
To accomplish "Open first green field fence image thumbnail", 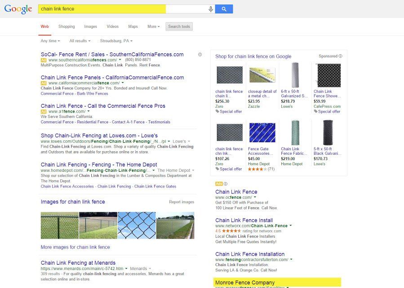I will coord(59,226).
